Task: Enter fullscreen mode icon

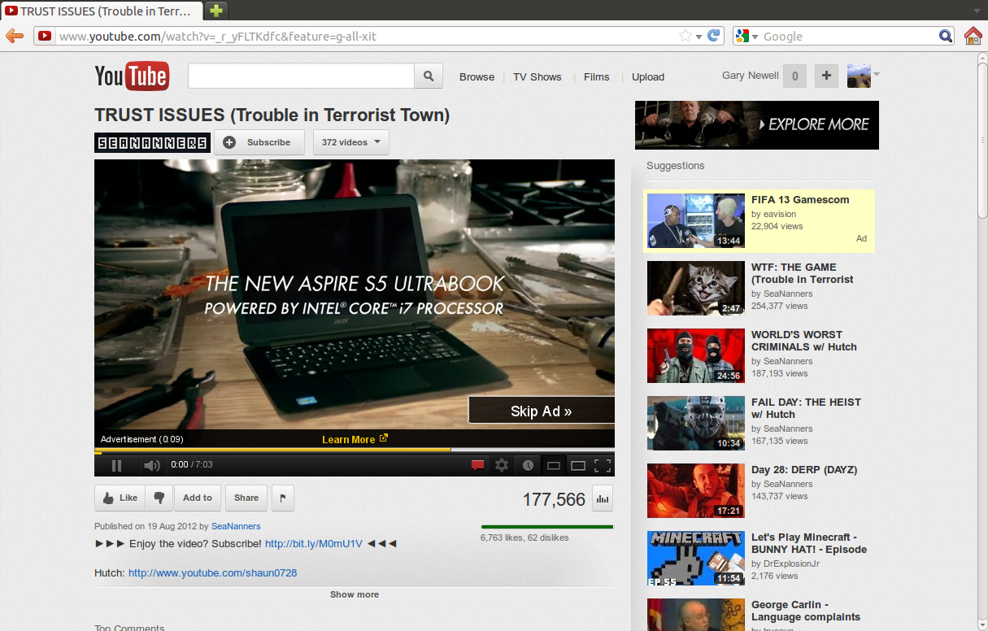Action: (x=603, y=466)
